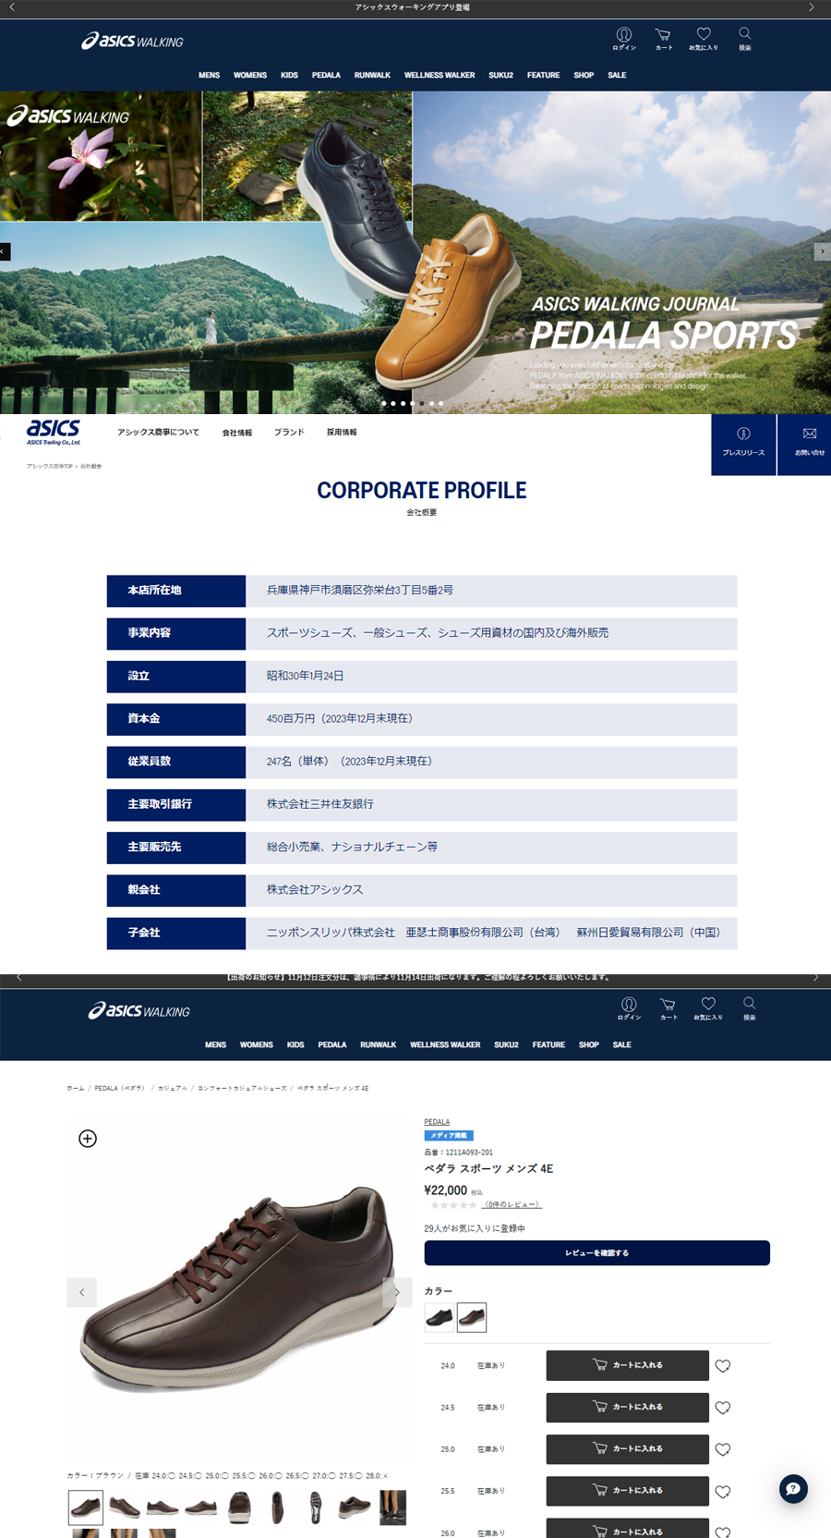This screenshot has height=1538, width=831.
Task: Click メディア掲載 badge
Action: [449, 1135]
